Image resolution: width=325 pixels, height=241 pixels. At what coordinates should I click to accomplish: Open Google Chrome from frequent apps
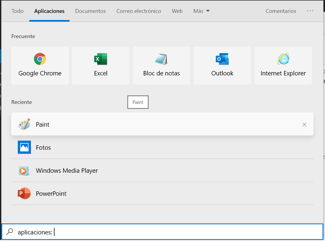pyautogui.click(x=40, y=65)
